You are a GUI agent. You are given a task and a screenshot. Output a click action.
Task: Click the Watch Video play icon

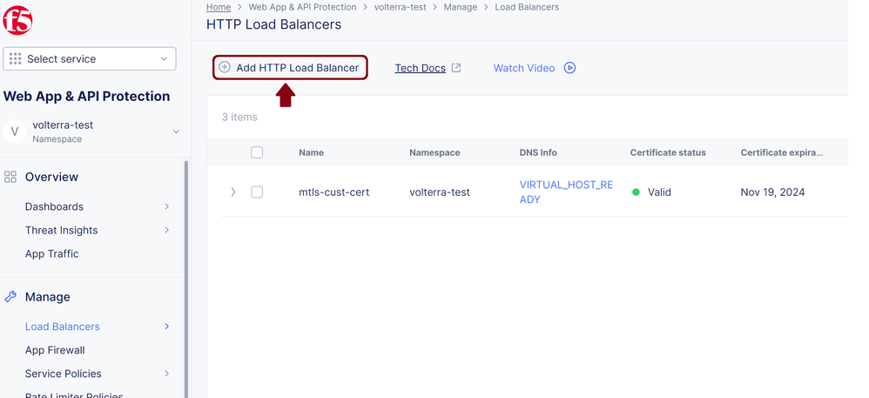point(570,68)
